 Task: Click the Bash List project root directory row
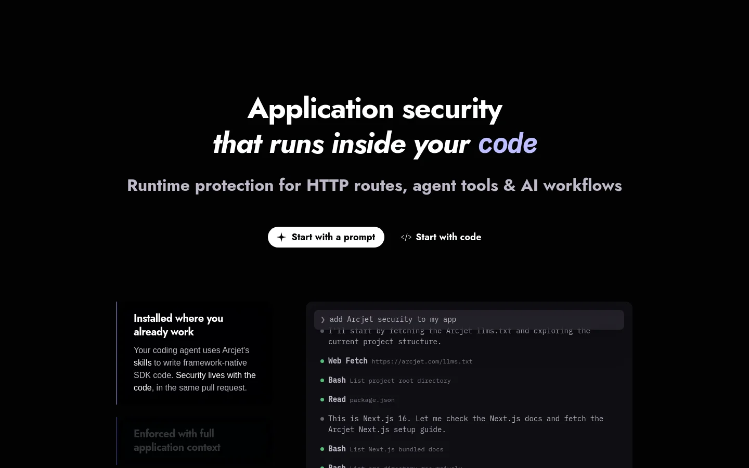[385, 380]
